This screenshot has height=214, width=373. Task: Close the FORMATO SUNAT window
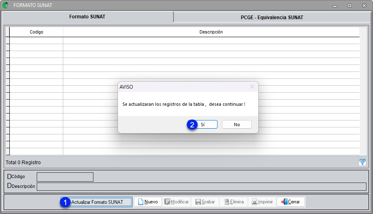click(364, 5)
